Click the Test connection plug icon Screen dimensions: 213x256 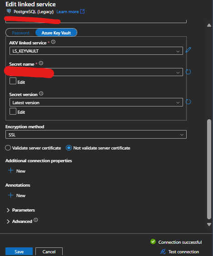pyautogui.click(x=163, y=251)
